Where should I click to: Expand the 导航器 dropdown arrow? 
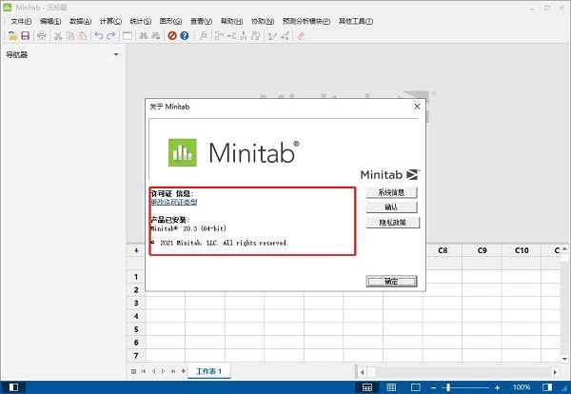(116, 54)
